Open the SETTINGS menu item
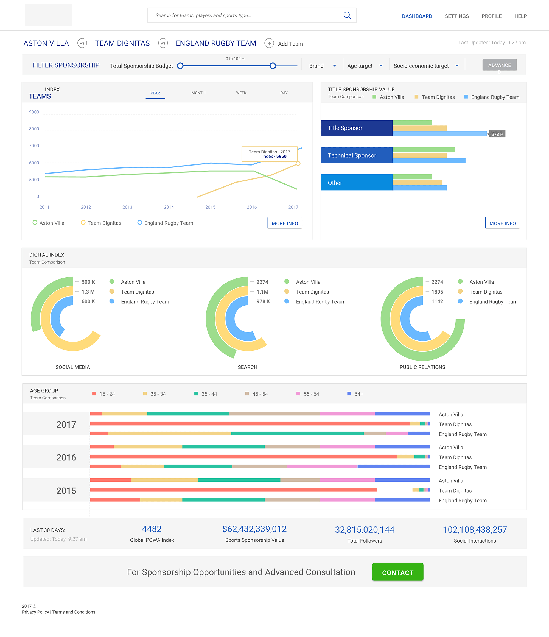The width and height of the screenshot is (549, 637). [456, 16]
